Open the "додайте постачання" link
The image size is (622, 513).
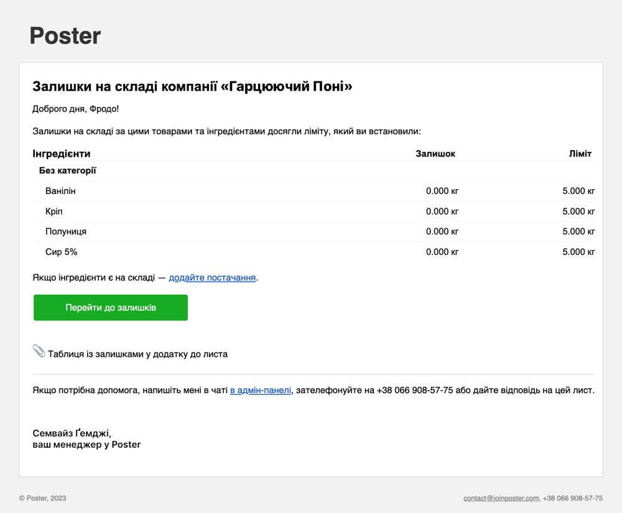(212, 277)
